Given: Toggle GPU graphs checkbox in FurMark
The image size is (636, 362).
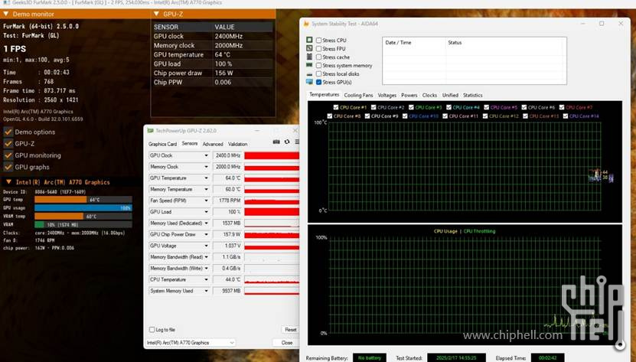Looking at the screenshot, I should coord(8,167).
